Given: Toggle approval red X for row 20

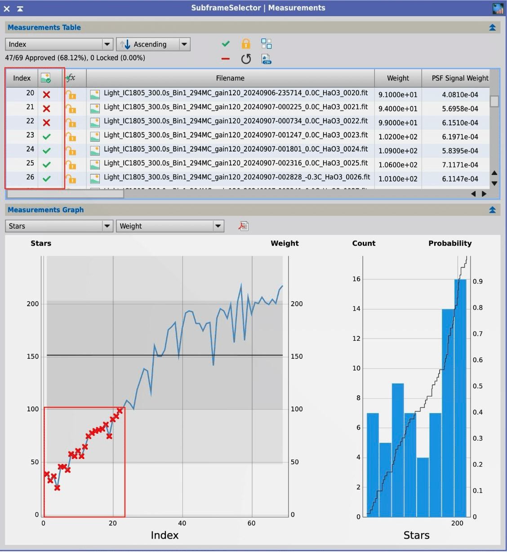Looking at the screenshot, I should [x=46, y=94].
